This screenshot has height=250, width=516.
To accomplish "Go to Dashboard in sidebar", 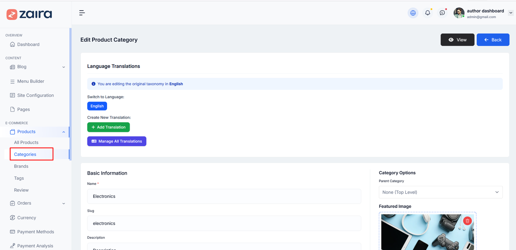I will (x=28, y=44).
